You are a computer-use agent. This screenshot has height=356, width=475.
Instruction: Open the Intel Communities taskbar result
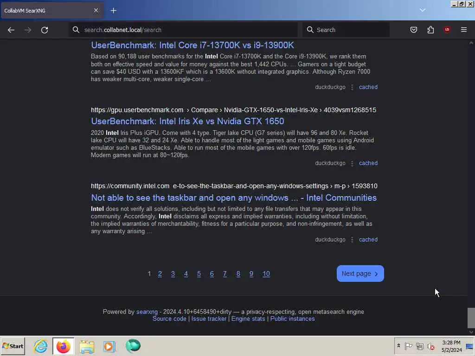(234, 197)
